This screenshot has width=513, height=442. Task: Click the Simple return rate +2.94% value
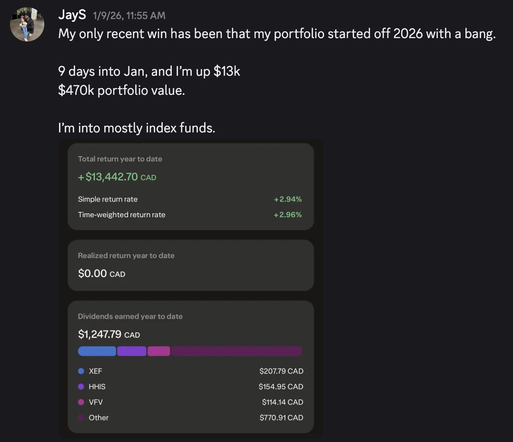(x=288, y=199)
